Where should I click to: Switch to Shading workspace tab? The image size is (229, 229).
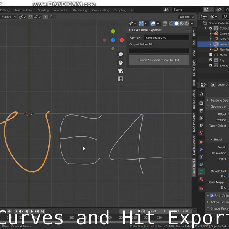44,10
